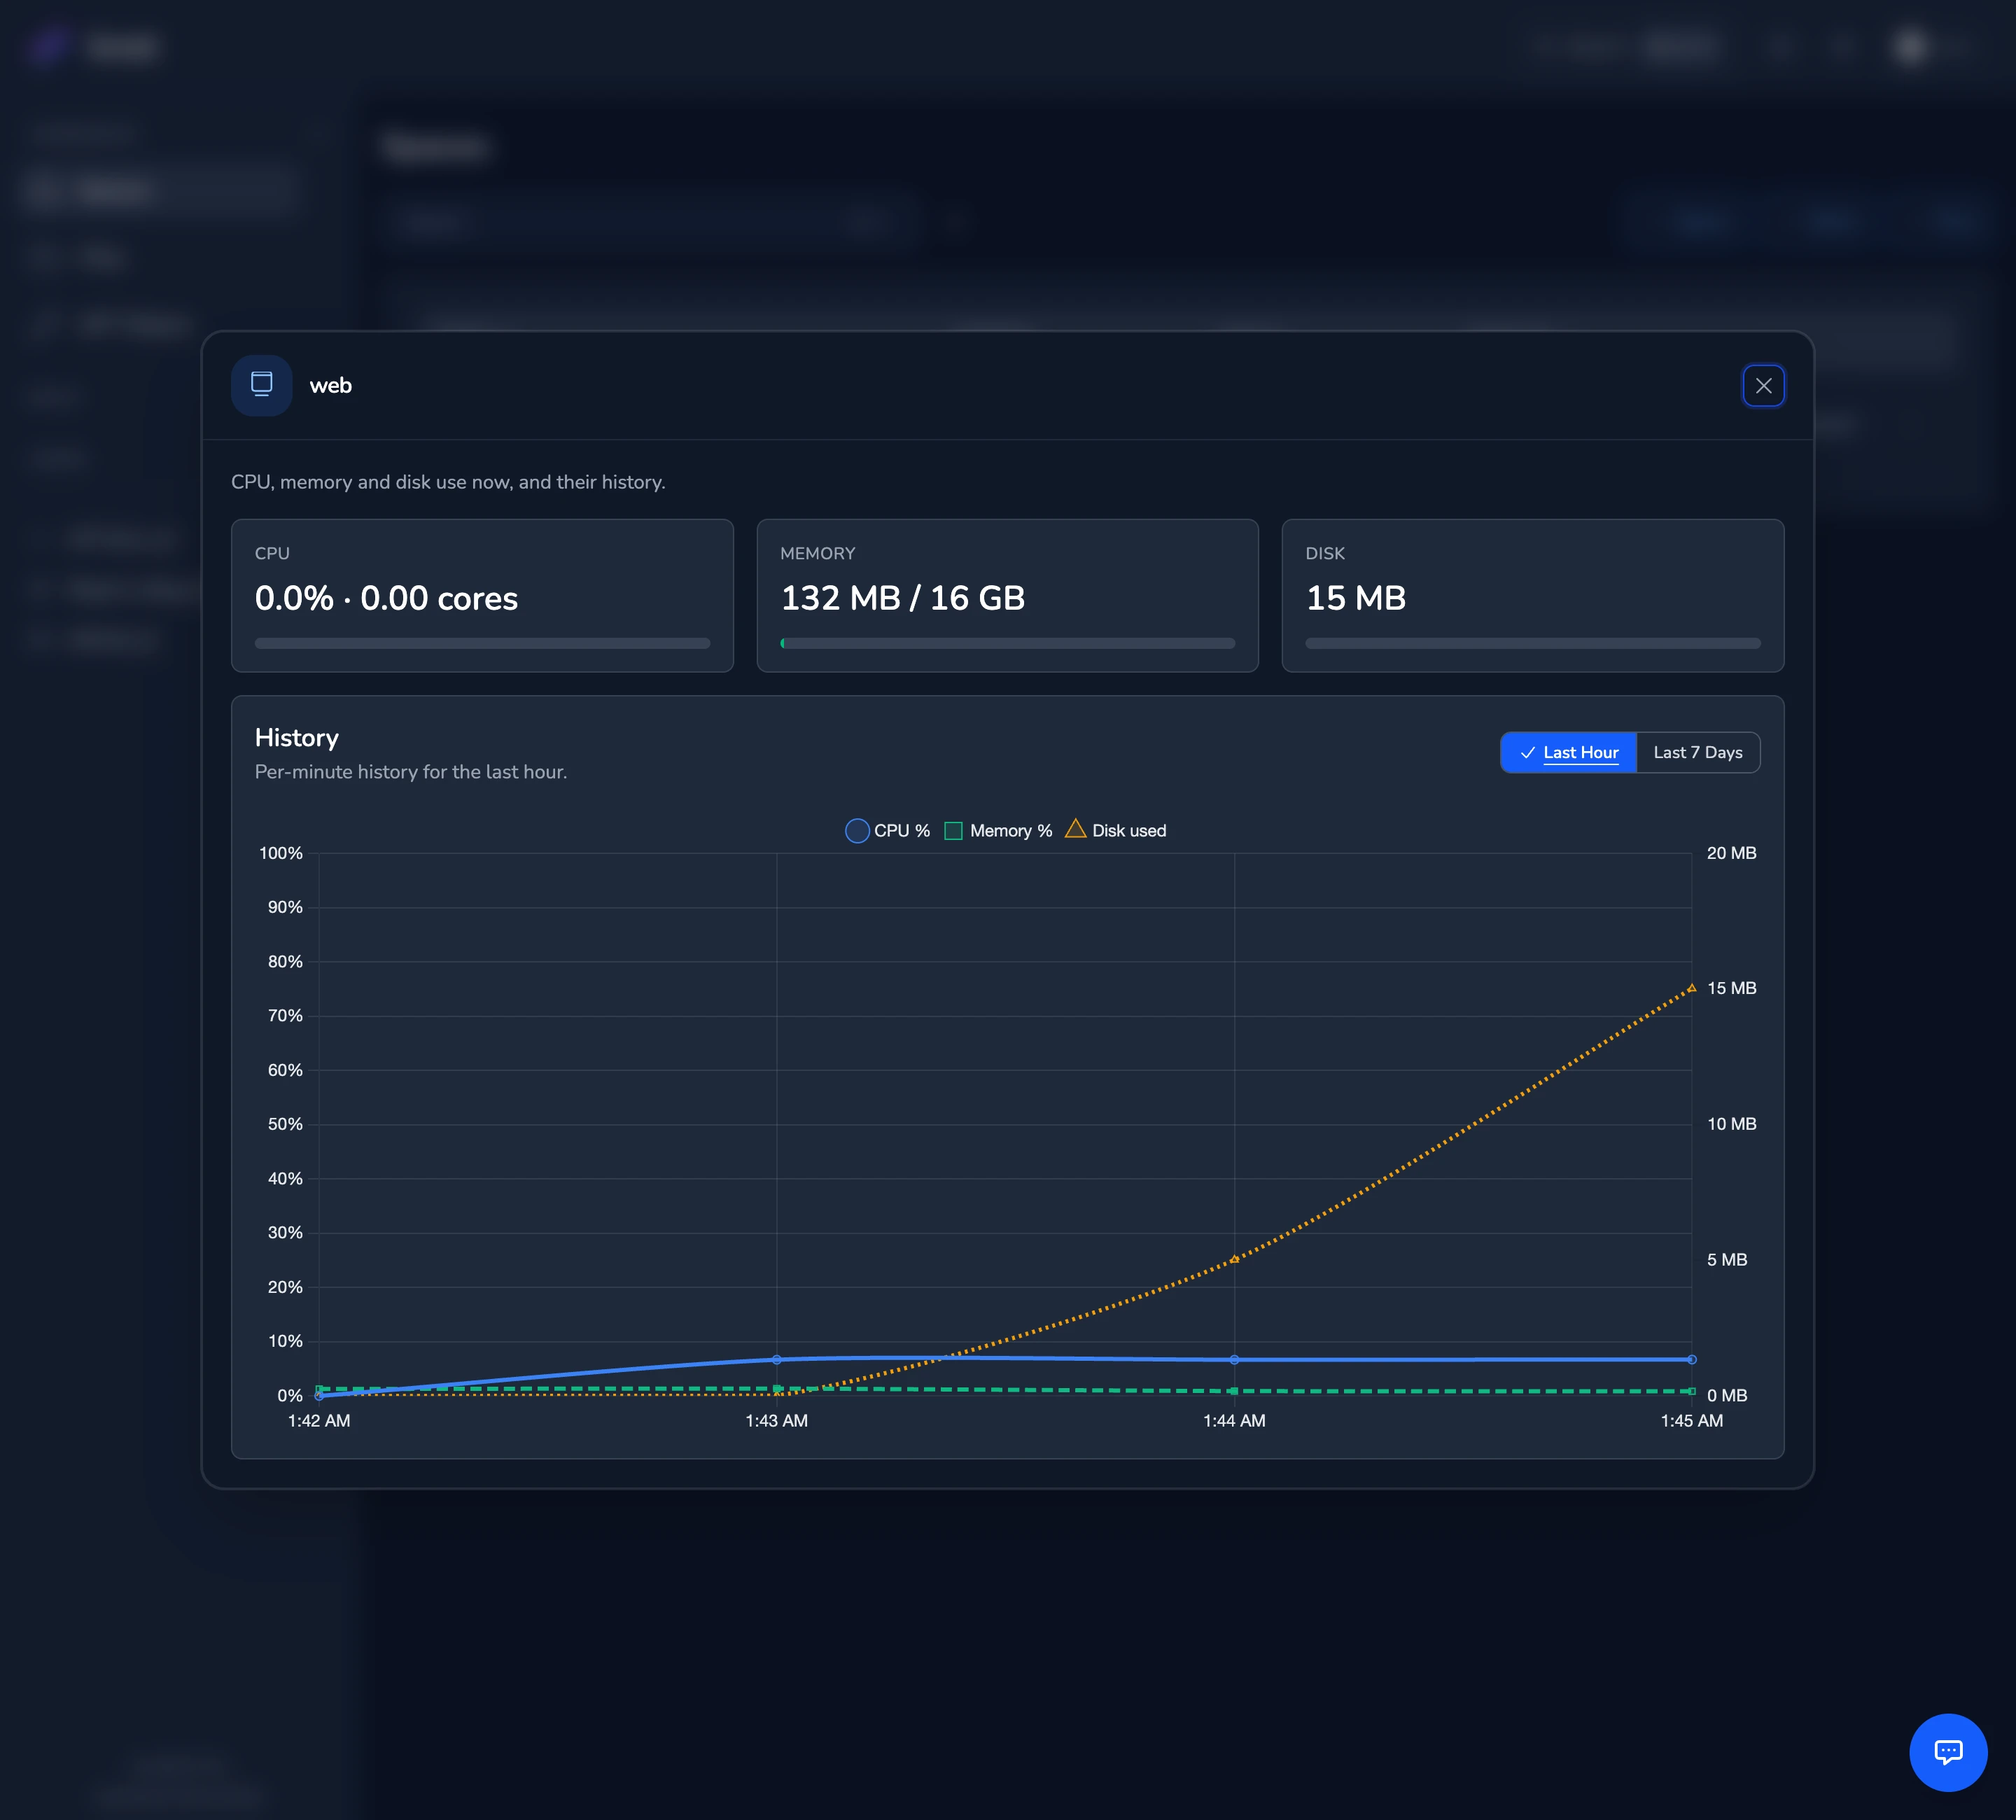Image resolution: width=2016 pixels, height=1820 pixels.
Task: Click the Memory data point at 1:44 AM
Action: pos(1234,1391)
